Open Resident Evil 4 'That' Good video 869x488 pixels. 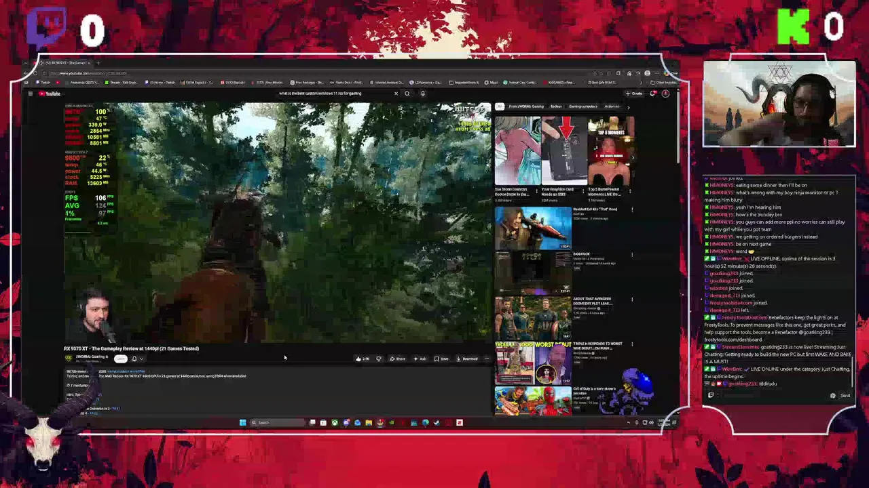[533, 228]
